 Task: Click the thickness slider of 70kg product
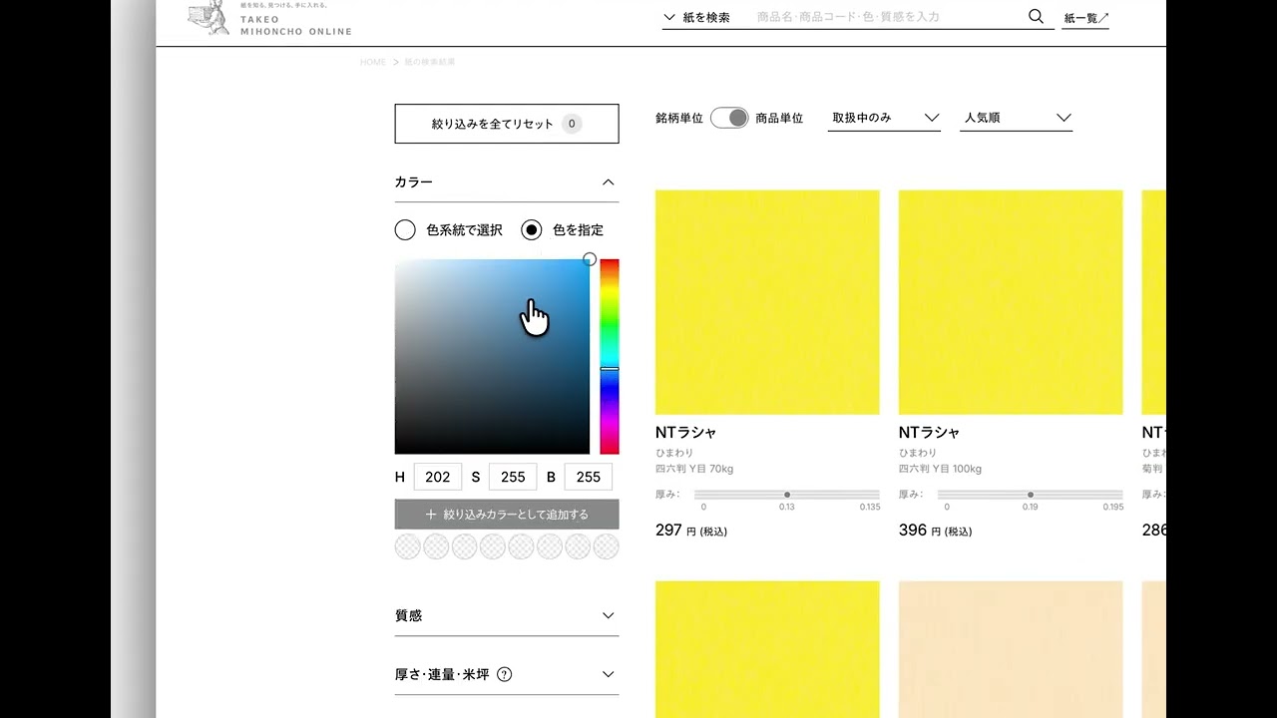pyautogui.click(x=787, y=495)
